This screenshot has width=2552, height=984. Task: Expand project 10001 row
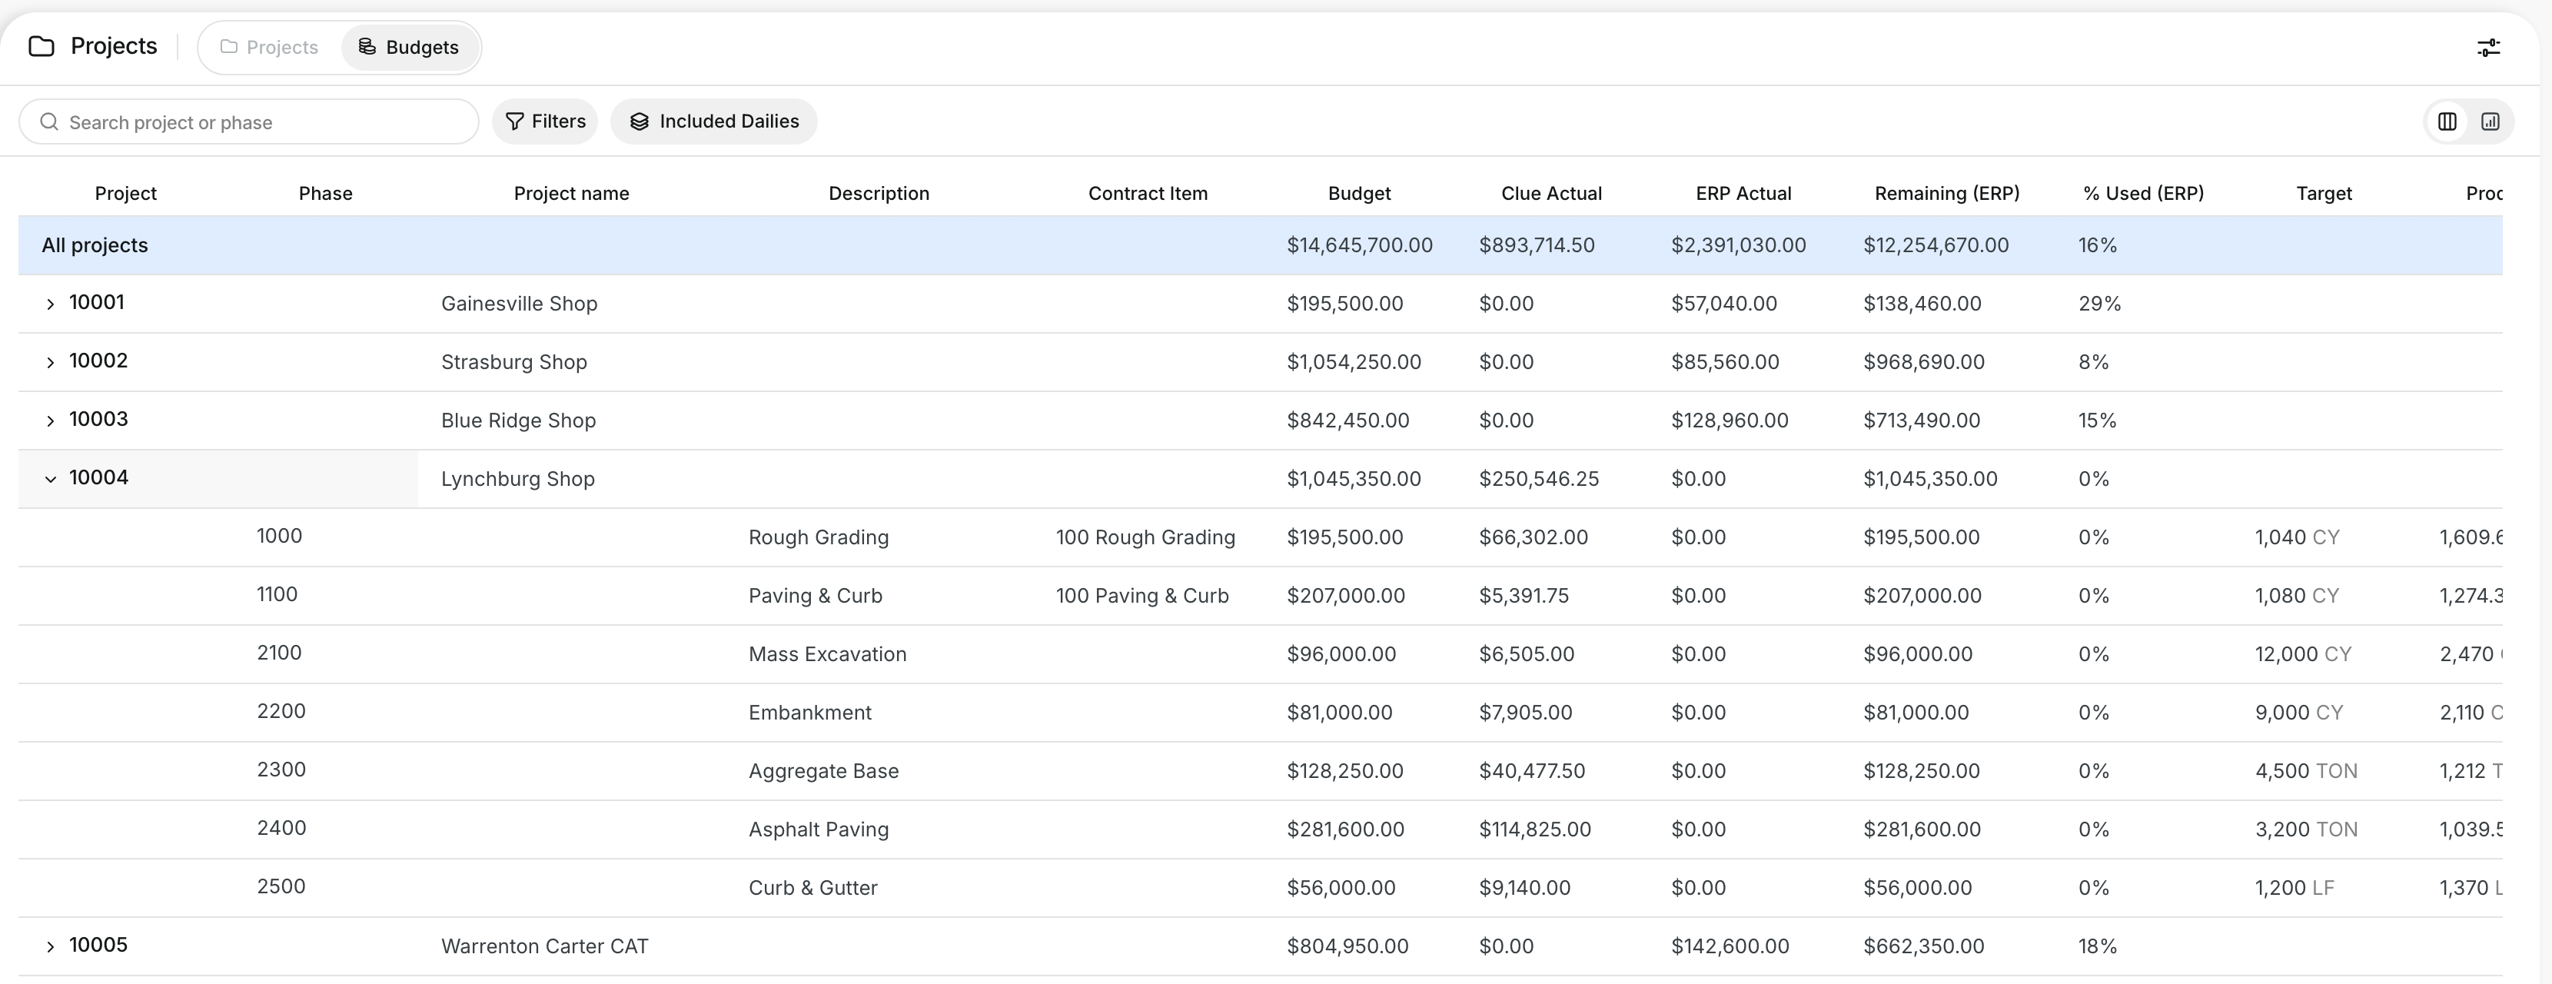coord(49,303)
